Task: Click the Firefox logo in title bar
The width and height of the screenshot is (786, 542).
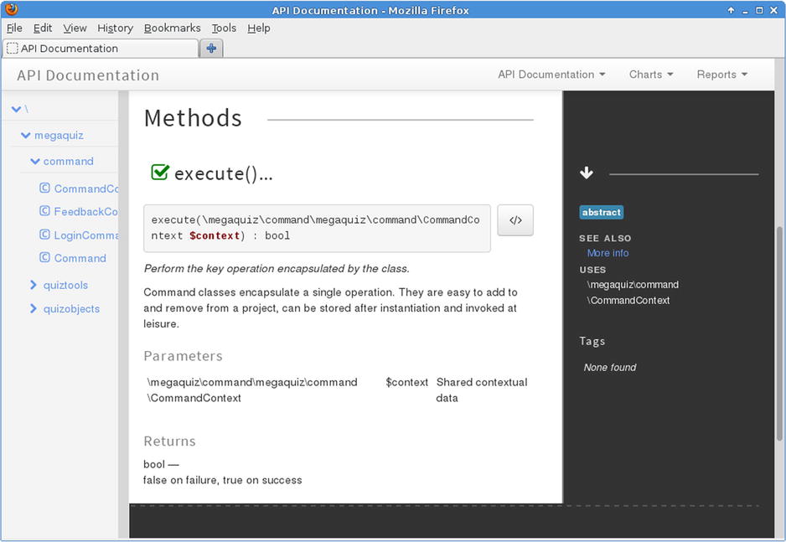Action: [10, 10]
